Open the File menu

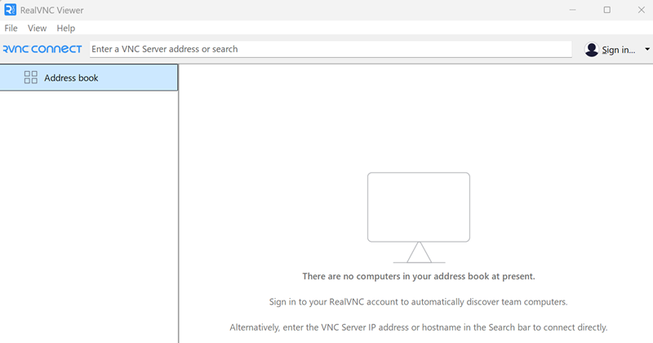[11, 28]
